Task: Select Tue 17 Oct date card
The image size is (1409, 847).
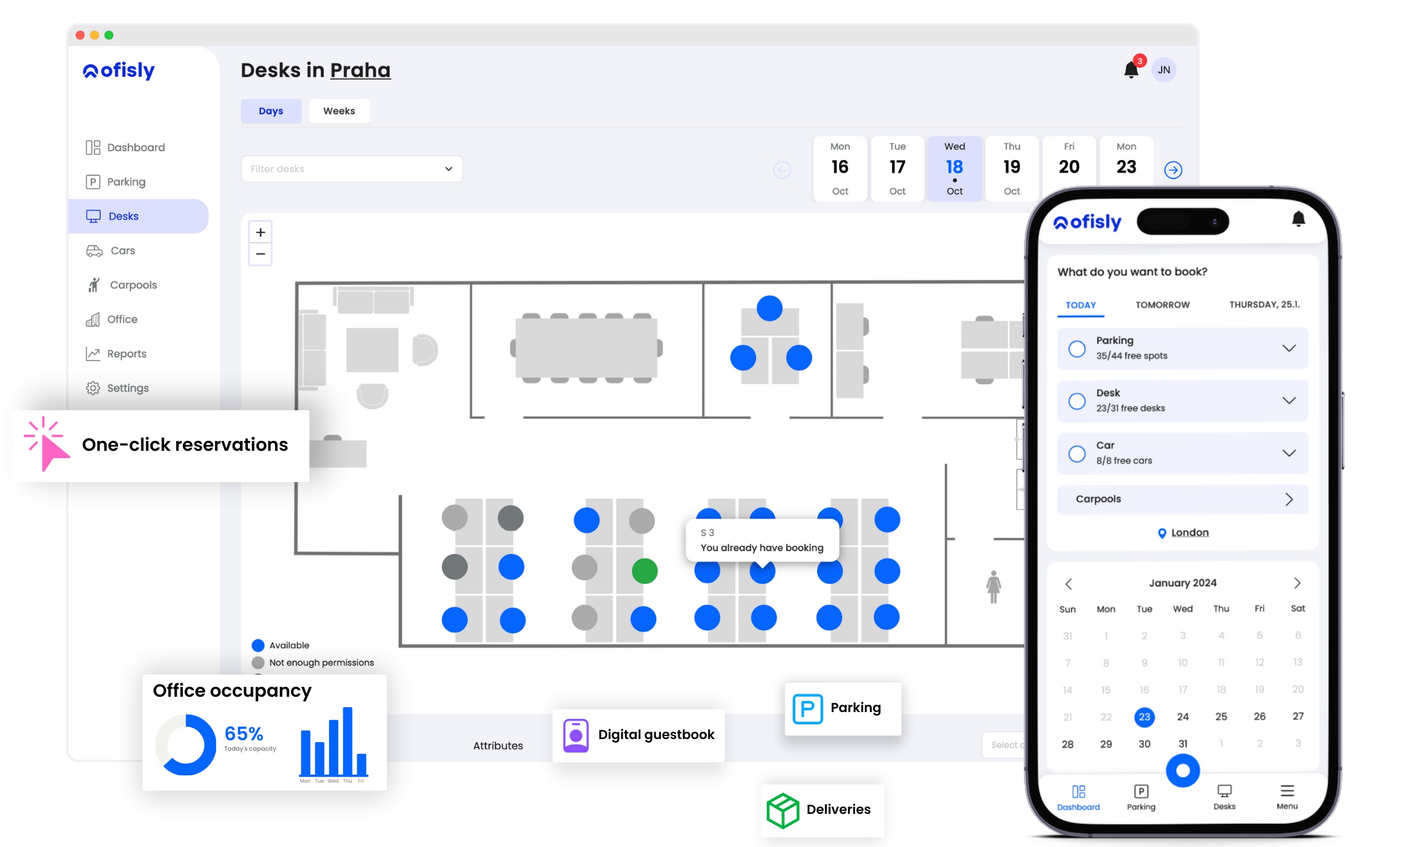Action: pyautogui.click(x=897, y=169)
